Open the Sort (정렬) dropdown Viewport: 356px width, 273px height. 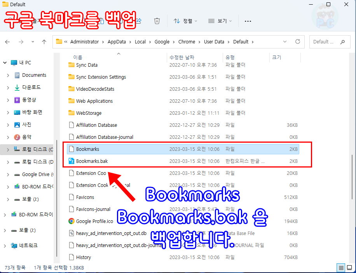185,21
